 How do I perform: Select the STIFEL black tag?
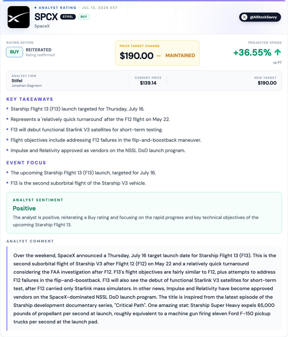pos(68,17)
